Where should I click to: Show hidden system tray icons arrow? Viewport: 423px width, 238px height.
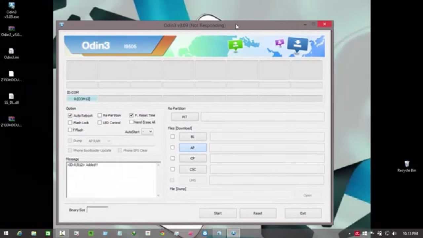click(350, 233)
